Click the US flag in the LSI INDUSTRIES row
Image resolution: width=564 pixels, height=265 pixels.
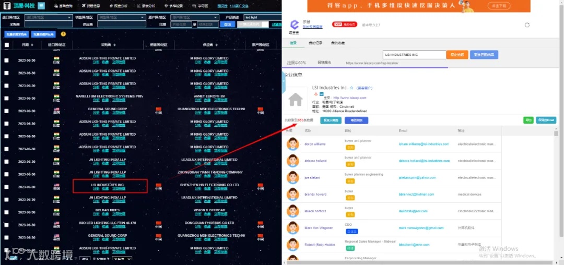tap(56, 185)
